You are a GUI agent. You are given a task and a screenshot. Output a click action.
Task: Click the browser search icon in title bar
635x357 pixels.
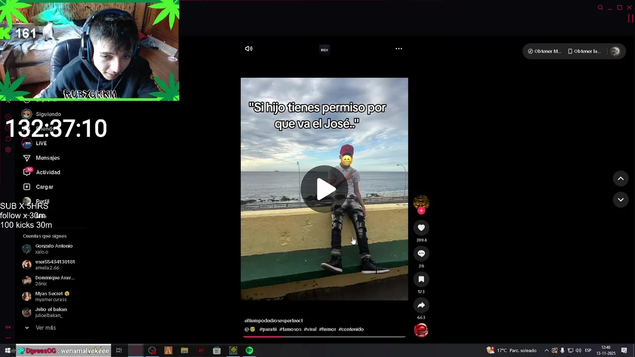[600, 7]
